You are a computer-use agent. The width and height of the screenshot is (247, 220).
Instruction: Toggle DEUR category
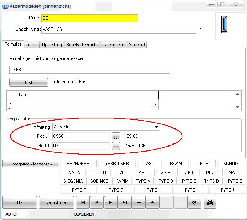tap(202, 164)
